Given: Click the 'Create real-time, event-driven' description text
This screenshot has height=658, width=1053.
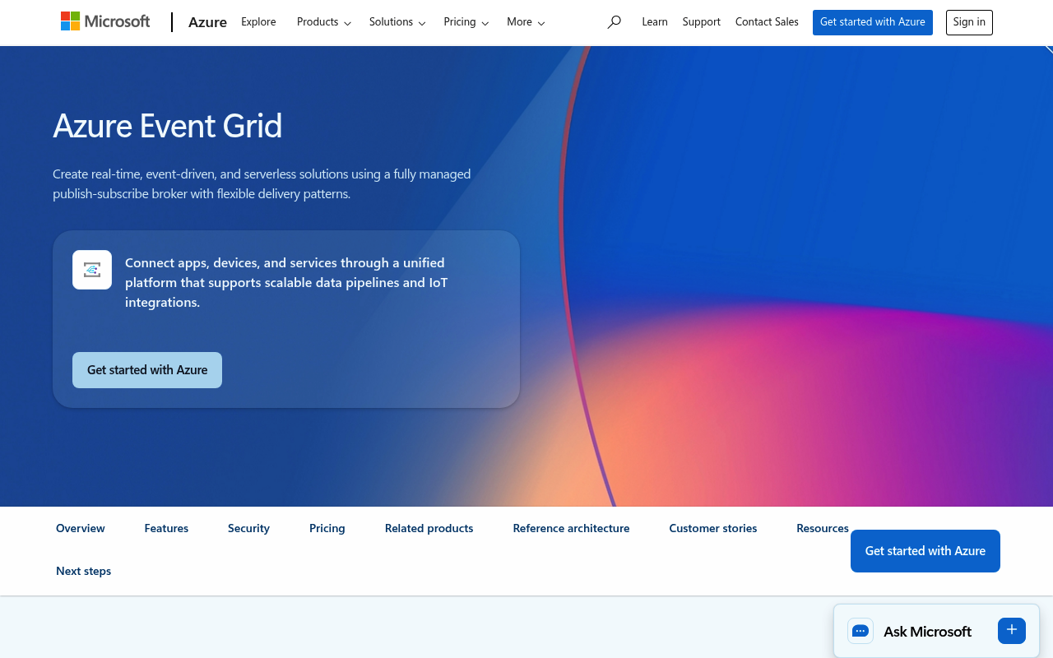Looking at the screenshot, I should (x=262, y=184).
